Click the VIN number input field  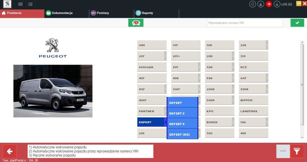click(245, 23)
